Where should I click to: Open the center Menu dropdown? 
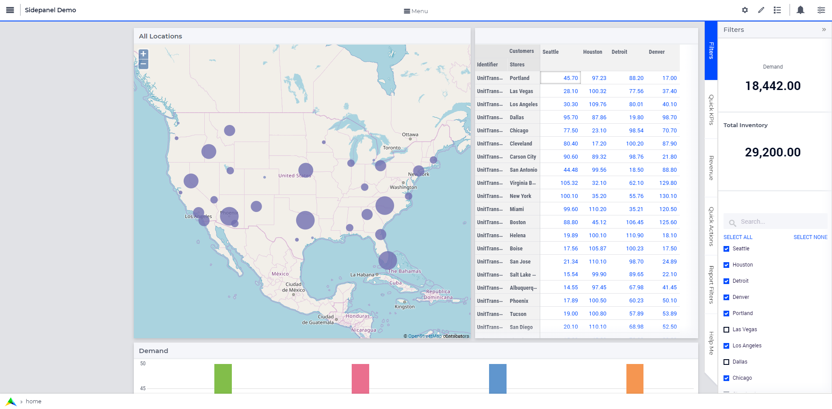416,11
